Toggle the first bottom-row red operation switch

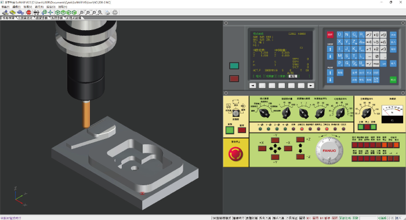[x=354, y=159]
